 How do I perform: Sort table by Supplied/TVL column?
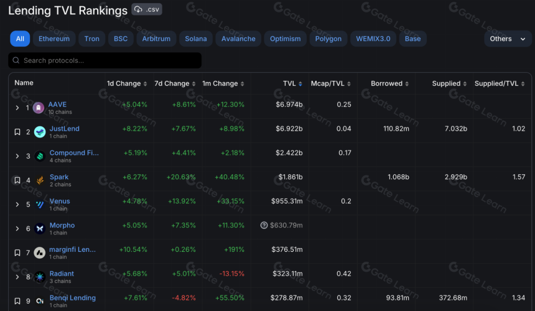pos(500,83)
